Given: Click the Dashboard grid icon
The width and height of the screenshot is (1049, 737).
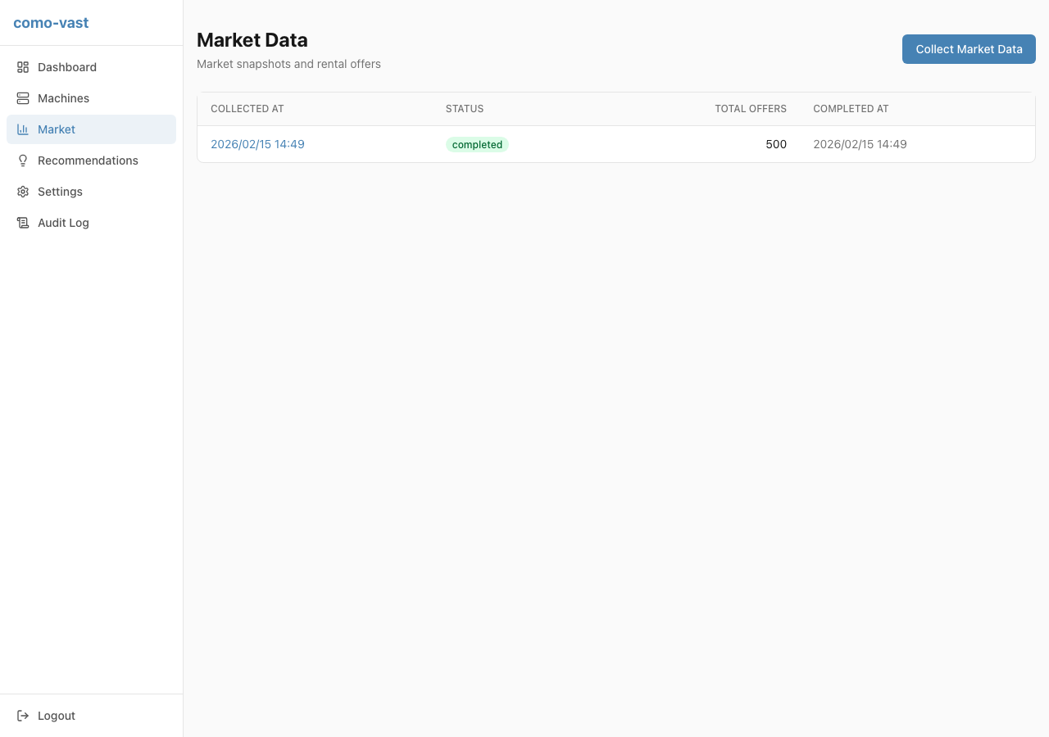Looking at the screenshot, I should pyautogui.click(x=23, y=67).
